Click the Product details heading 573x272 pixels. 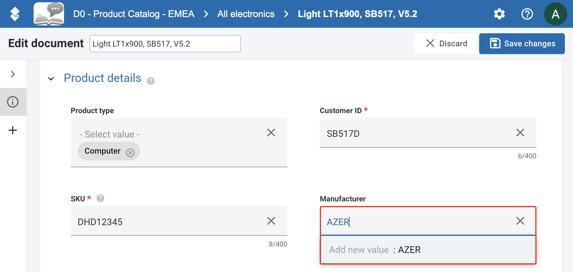tap(103, 78)
